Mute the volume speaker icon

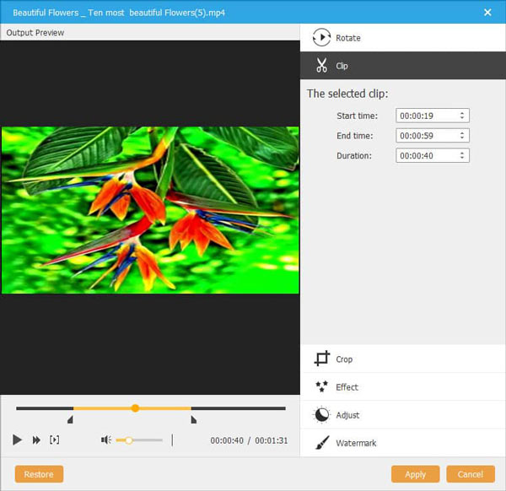click(106, 440)
